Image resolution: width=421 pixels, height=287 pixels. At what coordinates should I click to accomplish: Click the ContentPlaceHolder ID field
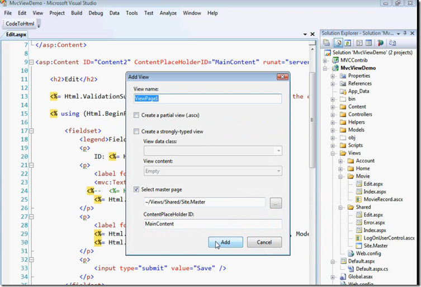tap(212, 224)
